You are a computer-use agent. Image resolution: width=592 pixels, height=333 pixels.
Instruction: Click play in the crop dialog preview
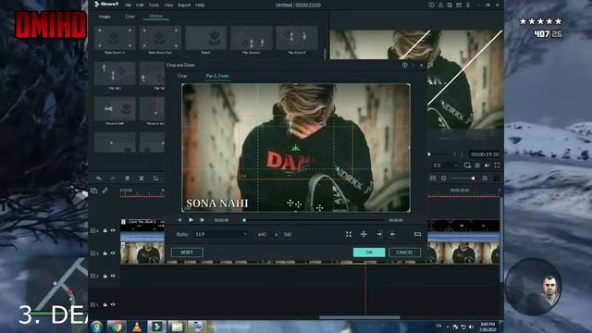(x=191, y=220)
